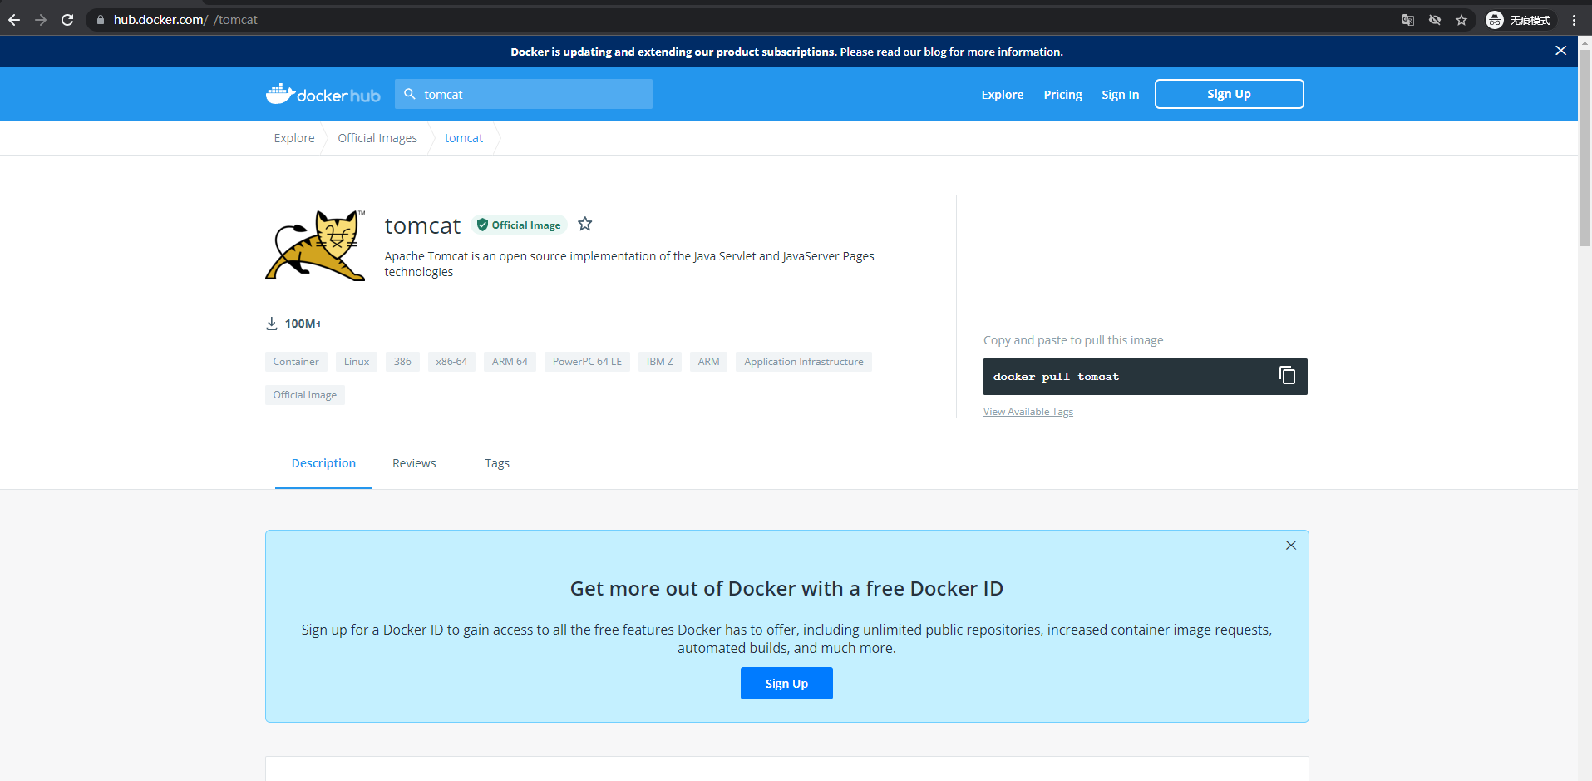Click the header Sign Up button
Viewport: 1592px width, 781px height.
pos(1230,94)
